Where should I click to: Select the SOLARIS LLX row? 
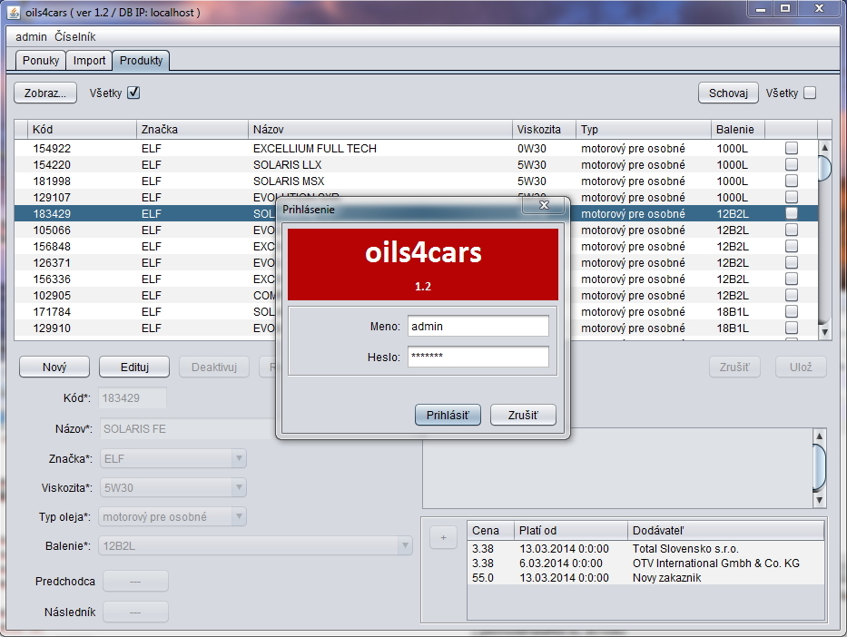click(x=416, y=164)
